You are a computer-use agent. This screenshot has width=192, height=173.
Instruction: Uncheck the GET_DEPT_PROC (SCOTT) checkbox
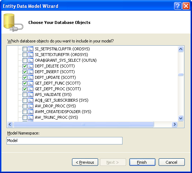pos(25,89)
